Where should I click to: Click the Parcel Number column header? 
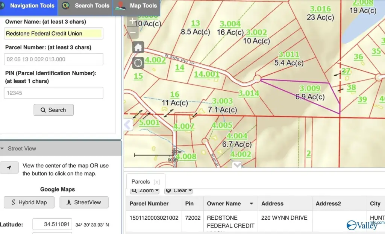click(154, 204)
